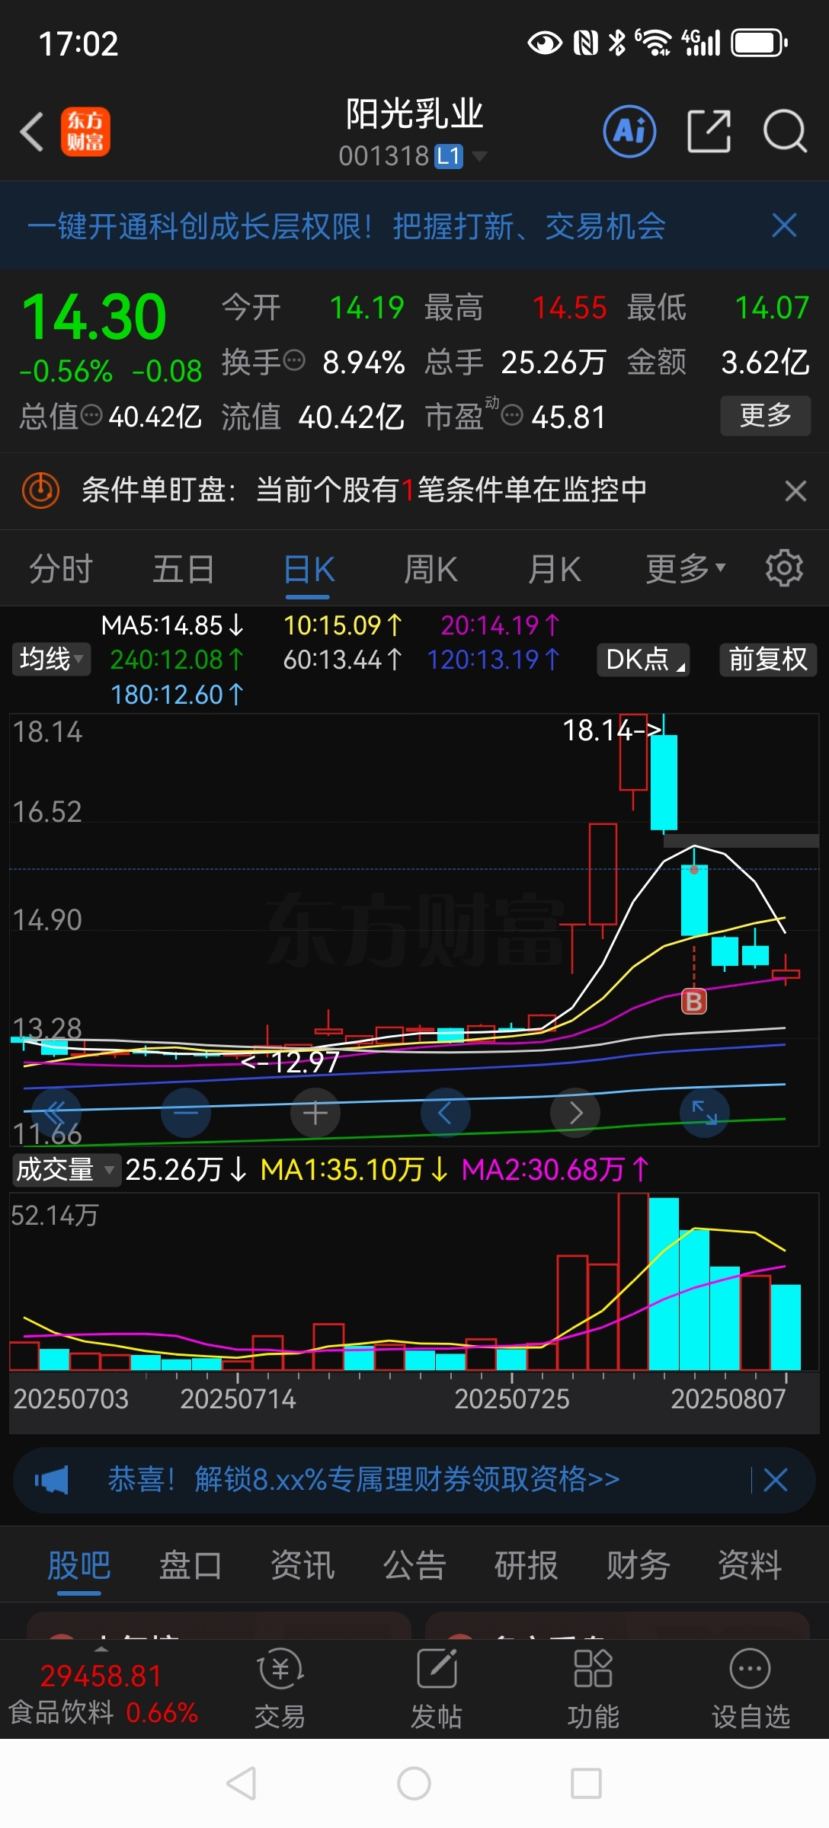829x1828 pixels.
Task: Open the 东方财富 logo home icon
Action: (85, 132)
